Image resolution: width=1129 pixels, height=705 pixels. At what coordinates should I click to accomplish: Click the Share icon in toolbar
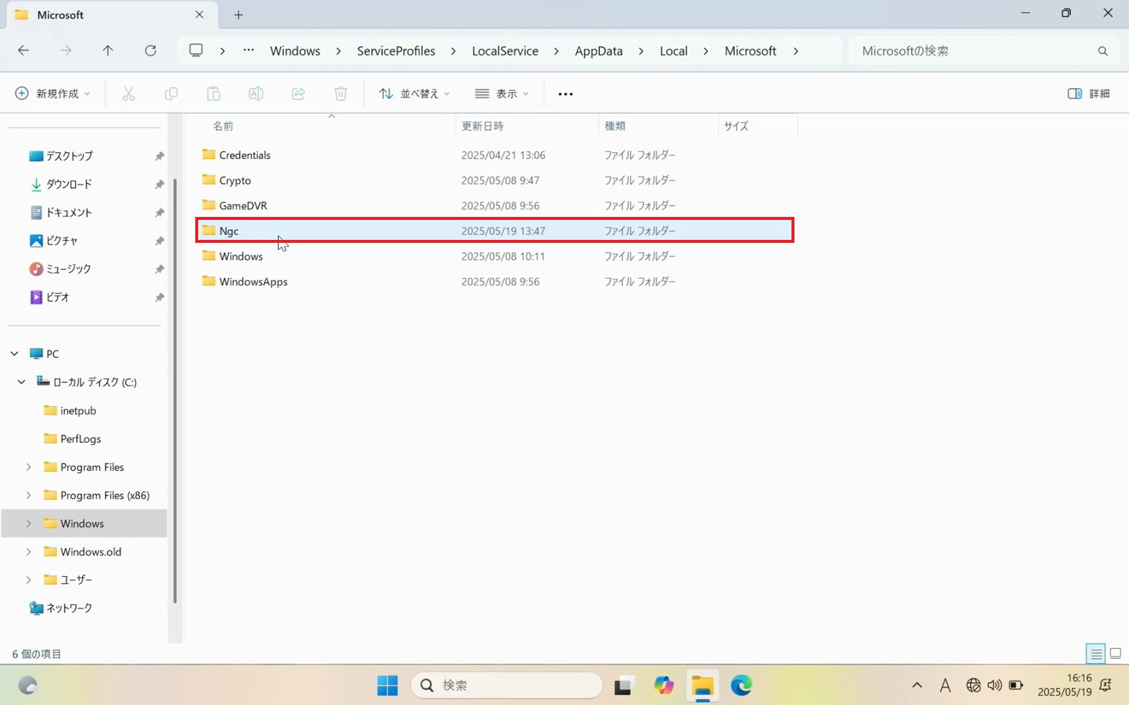(298, 93)
